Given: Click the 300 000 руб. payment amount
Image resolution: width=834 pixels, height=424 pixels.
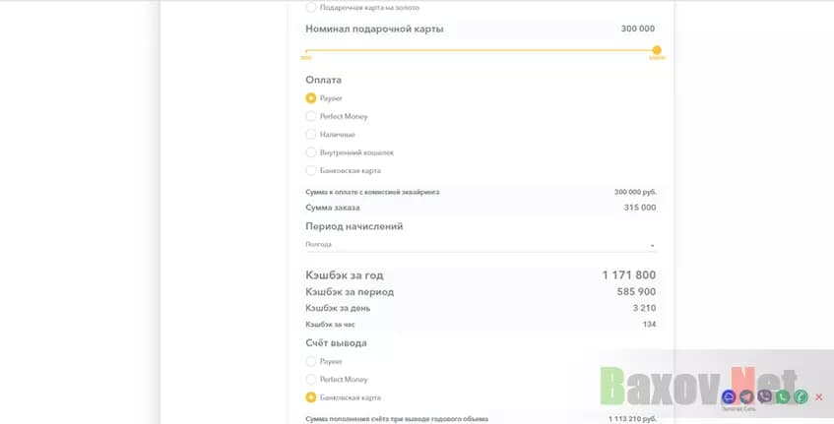Looking at the screenshot, I should click(x=636, y=192).
